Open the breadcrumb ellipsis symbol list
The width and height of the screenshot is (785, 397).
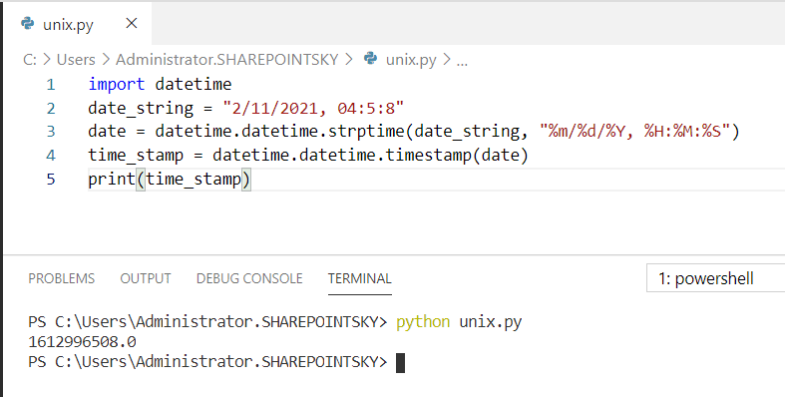pos(462,61)
